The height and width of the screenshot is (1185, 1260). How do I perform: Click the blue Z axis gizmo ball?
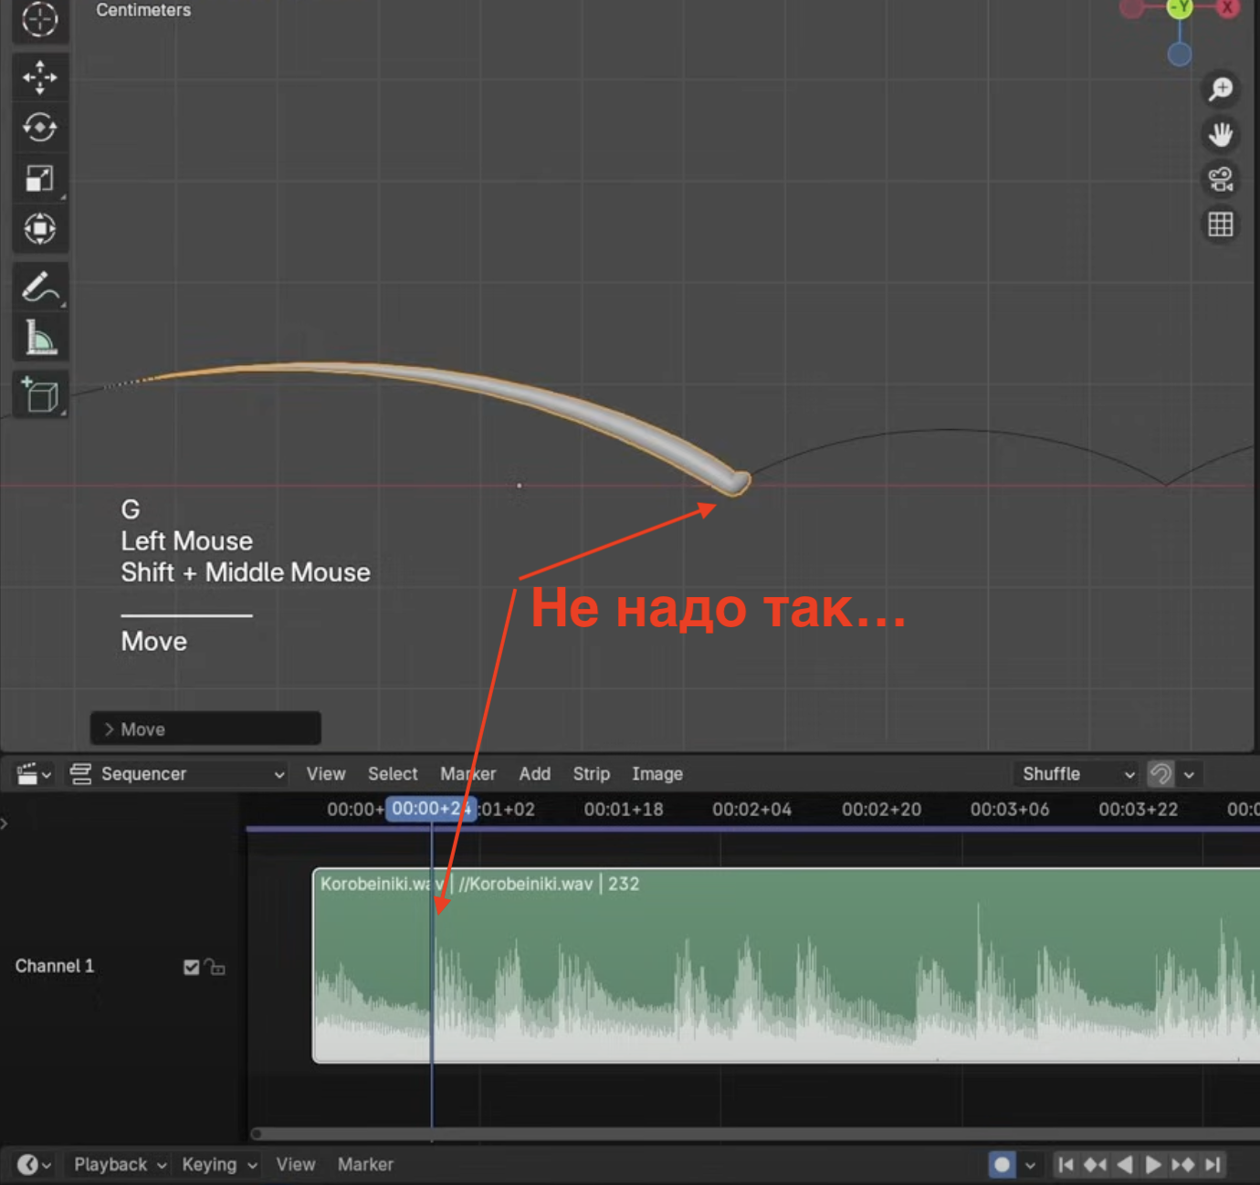coord(1180,55)
